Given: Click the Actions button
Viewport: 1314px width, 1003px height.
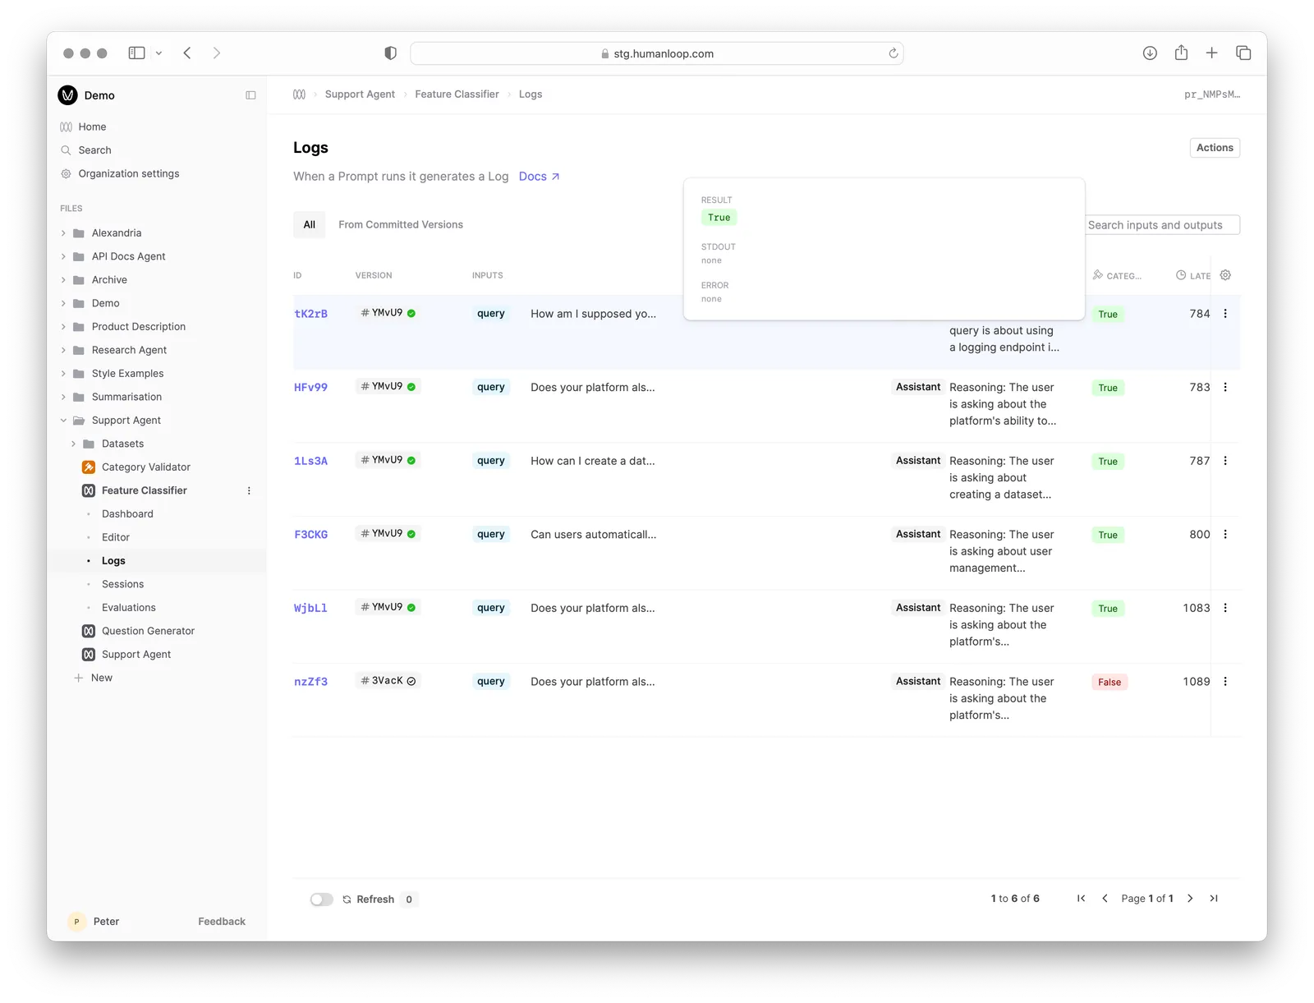Looking at the screenshot, I should coord(1215,148).
